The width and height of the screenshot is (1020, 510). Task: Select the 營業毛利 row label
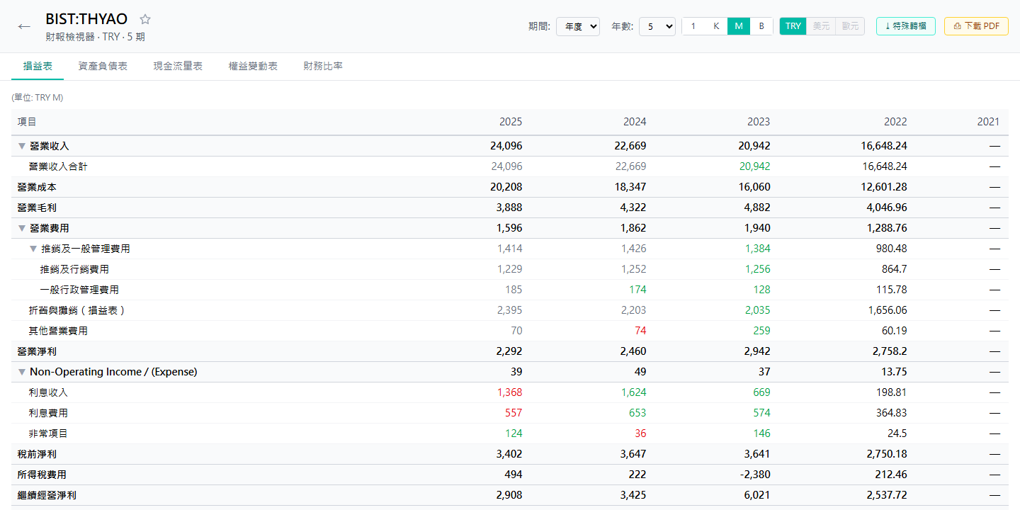(x=37, y=208)
